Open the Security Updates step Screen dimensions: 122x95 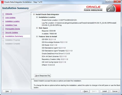point(12,33)
